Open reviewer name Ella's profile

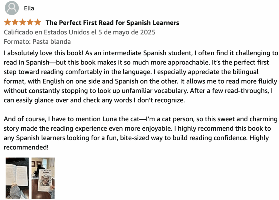click(29, 8)
